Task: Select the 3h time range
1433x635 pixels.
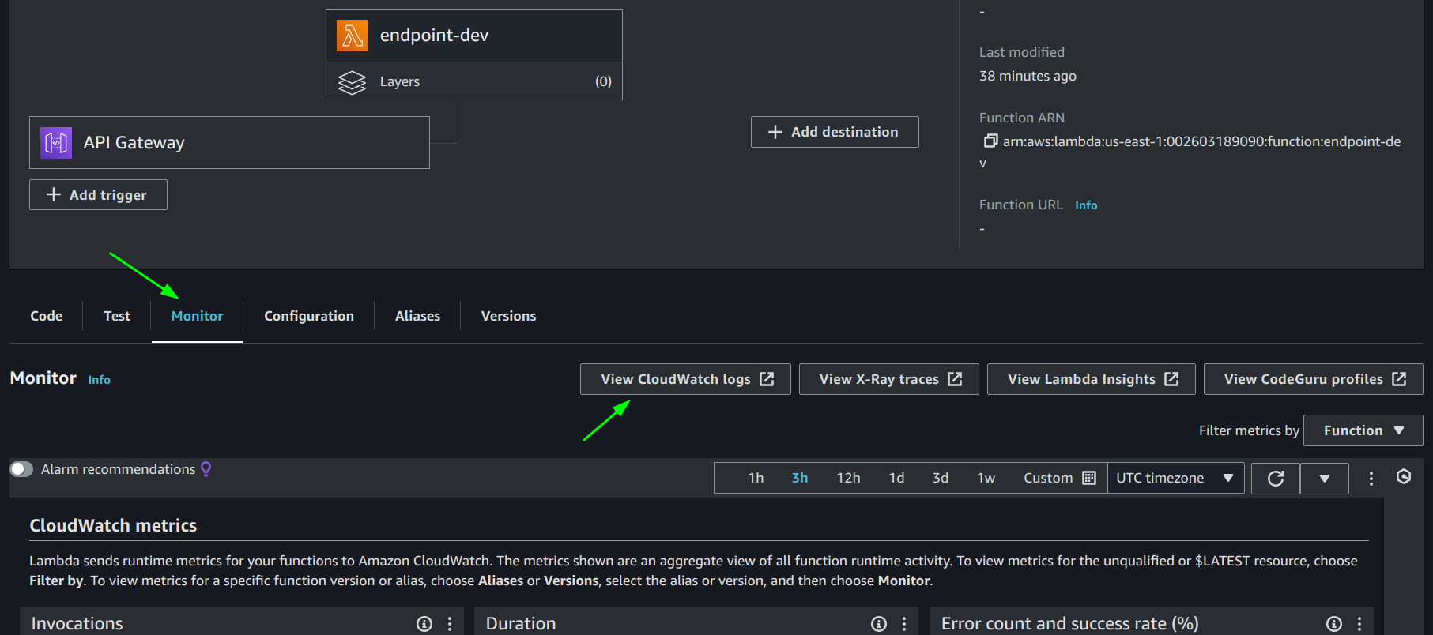Action: [800, 478]
